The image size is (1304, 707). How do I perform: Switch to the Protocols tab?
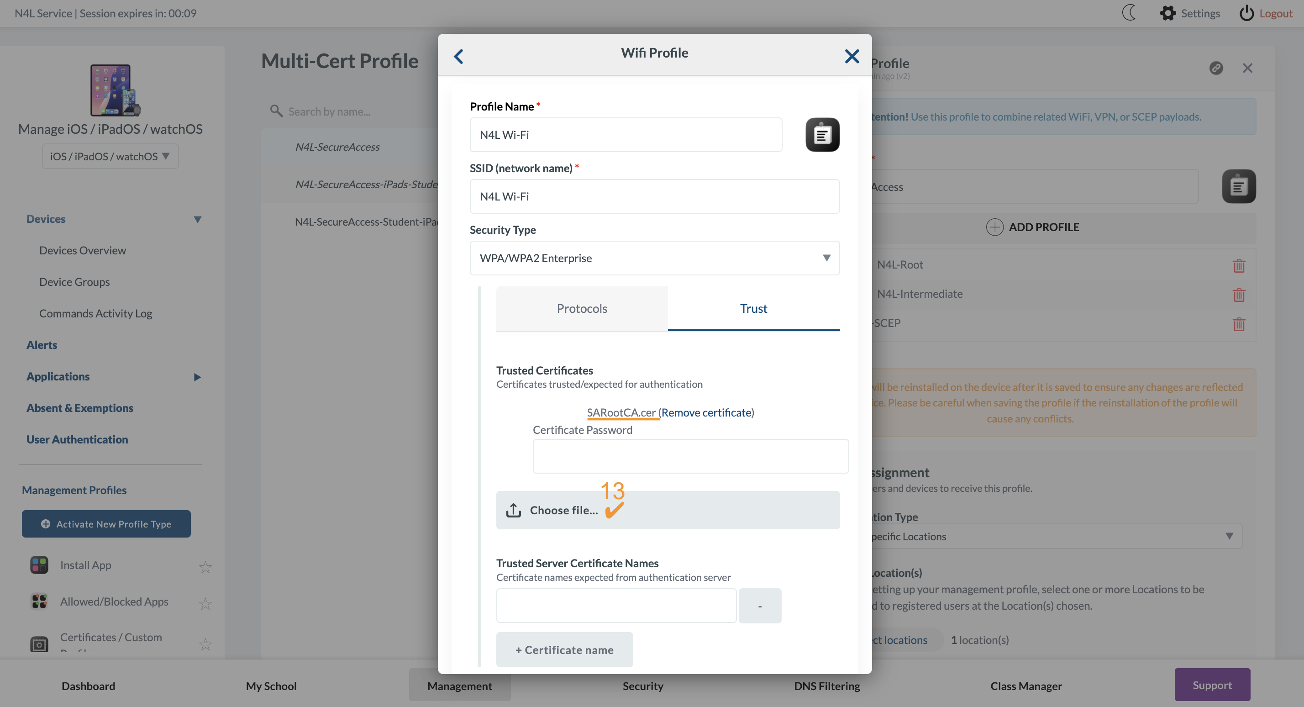click(x=581, y=308)
